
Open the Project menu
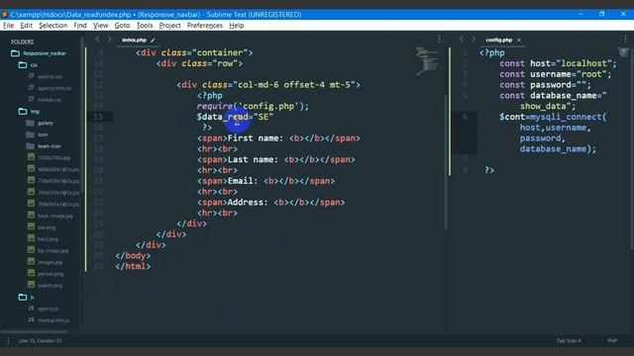[x=169, y=26]
